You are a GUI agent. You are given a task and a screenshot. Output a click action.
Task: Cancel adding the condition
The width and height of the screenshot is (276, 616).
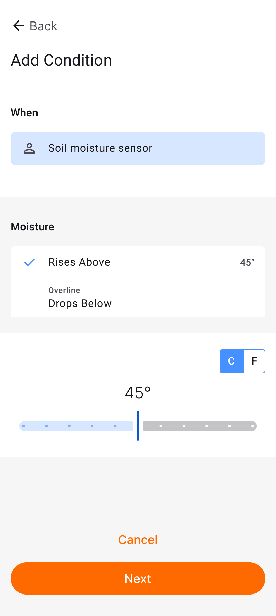138,540
